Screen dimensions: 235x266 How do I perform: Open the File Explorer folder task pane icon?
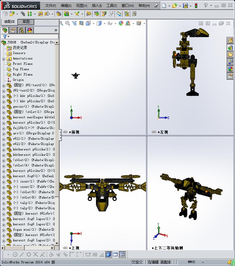click(230, 55)
